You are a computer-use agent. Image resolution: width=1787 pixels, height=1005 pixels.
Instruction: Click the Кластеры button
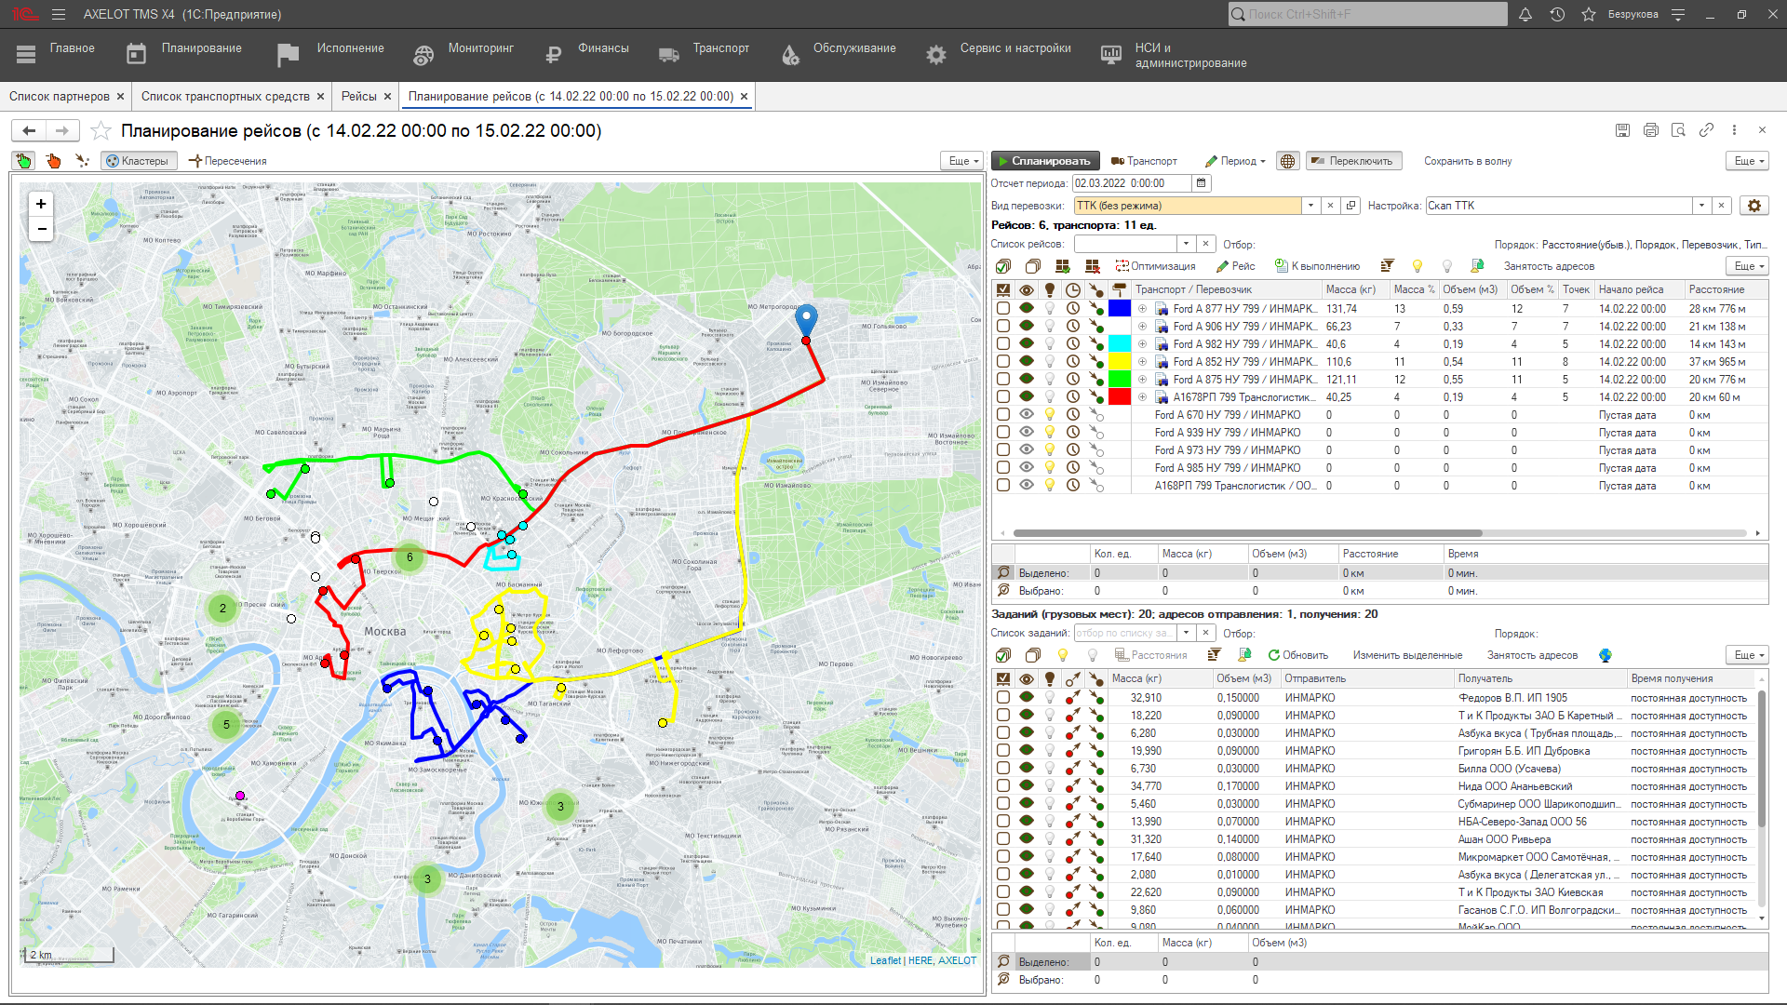click(138, 161)
